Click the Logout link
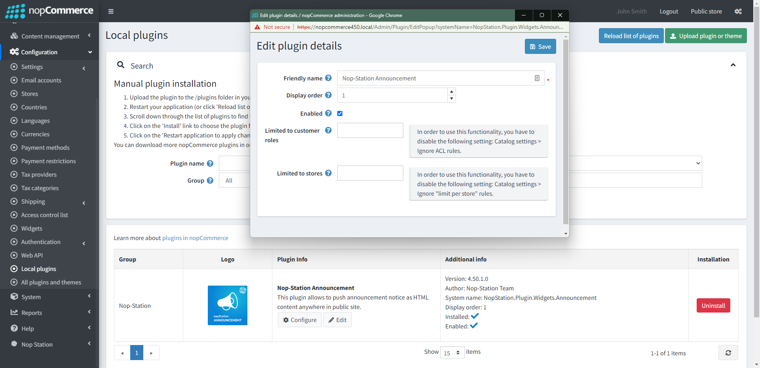Screen dimensions: 760x368 click(x=669, y=11)
